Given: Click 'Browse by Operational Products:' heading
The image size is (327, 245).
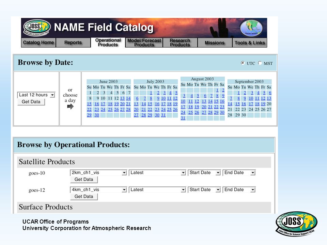Looking at the screenshot, I should click(x=74, y=145).
